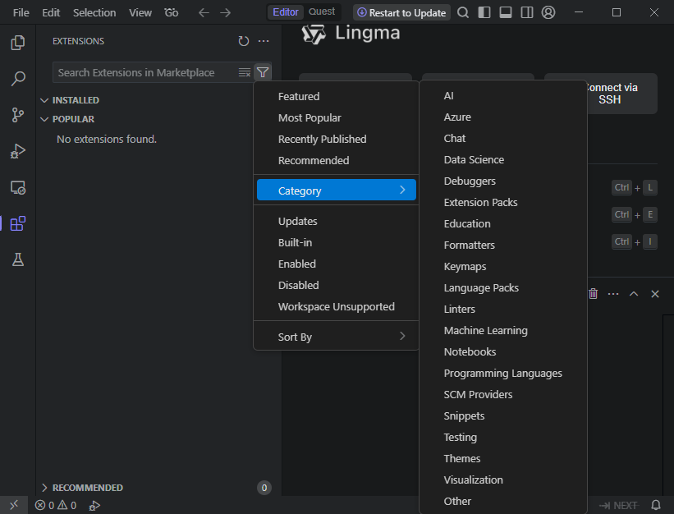This screenshot has width=674, height=514.
Task: Open the Go menu
Action: click(x=171, y=12)
